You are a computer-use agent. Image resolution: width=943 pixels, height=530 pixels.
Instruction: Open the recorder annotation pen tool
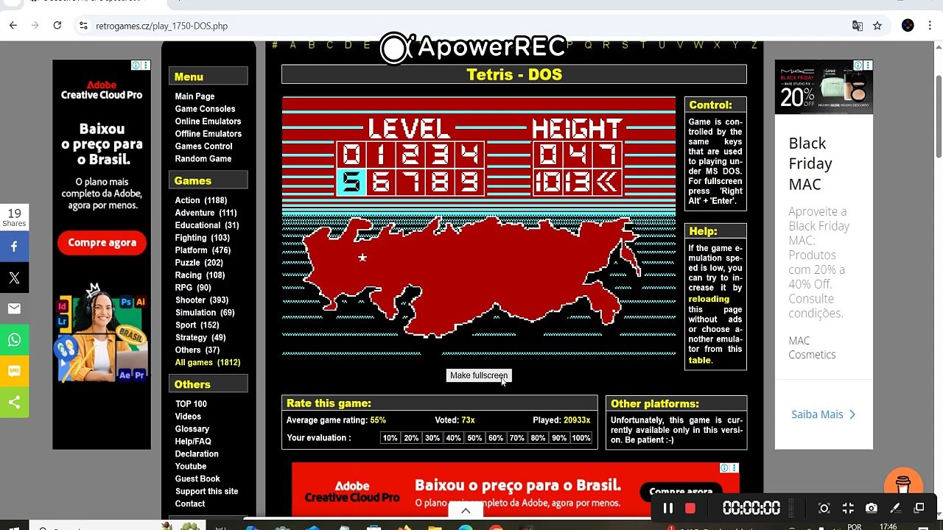(x=895, y=508)
